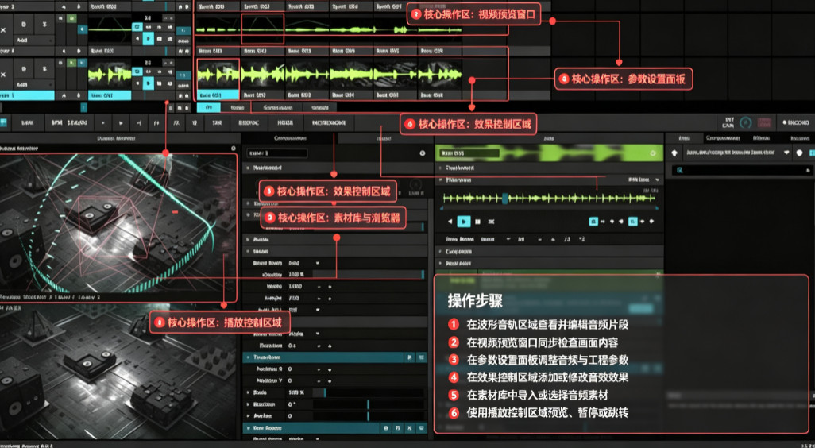Image resolution: width=815 pixels, height=448 pixels.
Task: Click the browser search field
Action: pyautogui.click(x=741, y=170)
